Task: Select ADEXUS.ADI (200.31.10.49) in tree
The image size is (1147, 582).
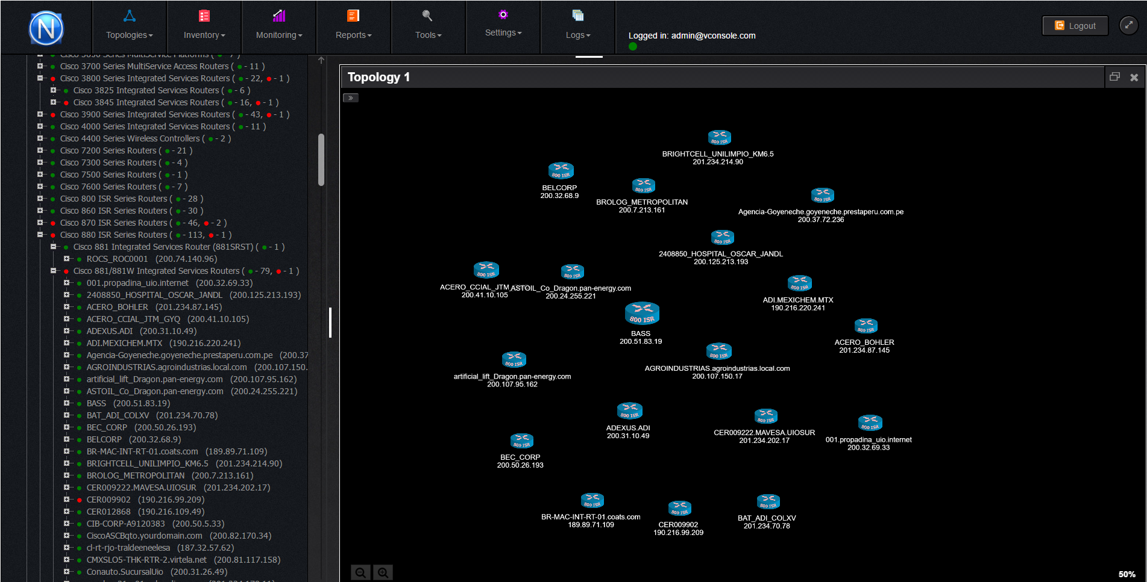Action: click(x=142, y=331)
